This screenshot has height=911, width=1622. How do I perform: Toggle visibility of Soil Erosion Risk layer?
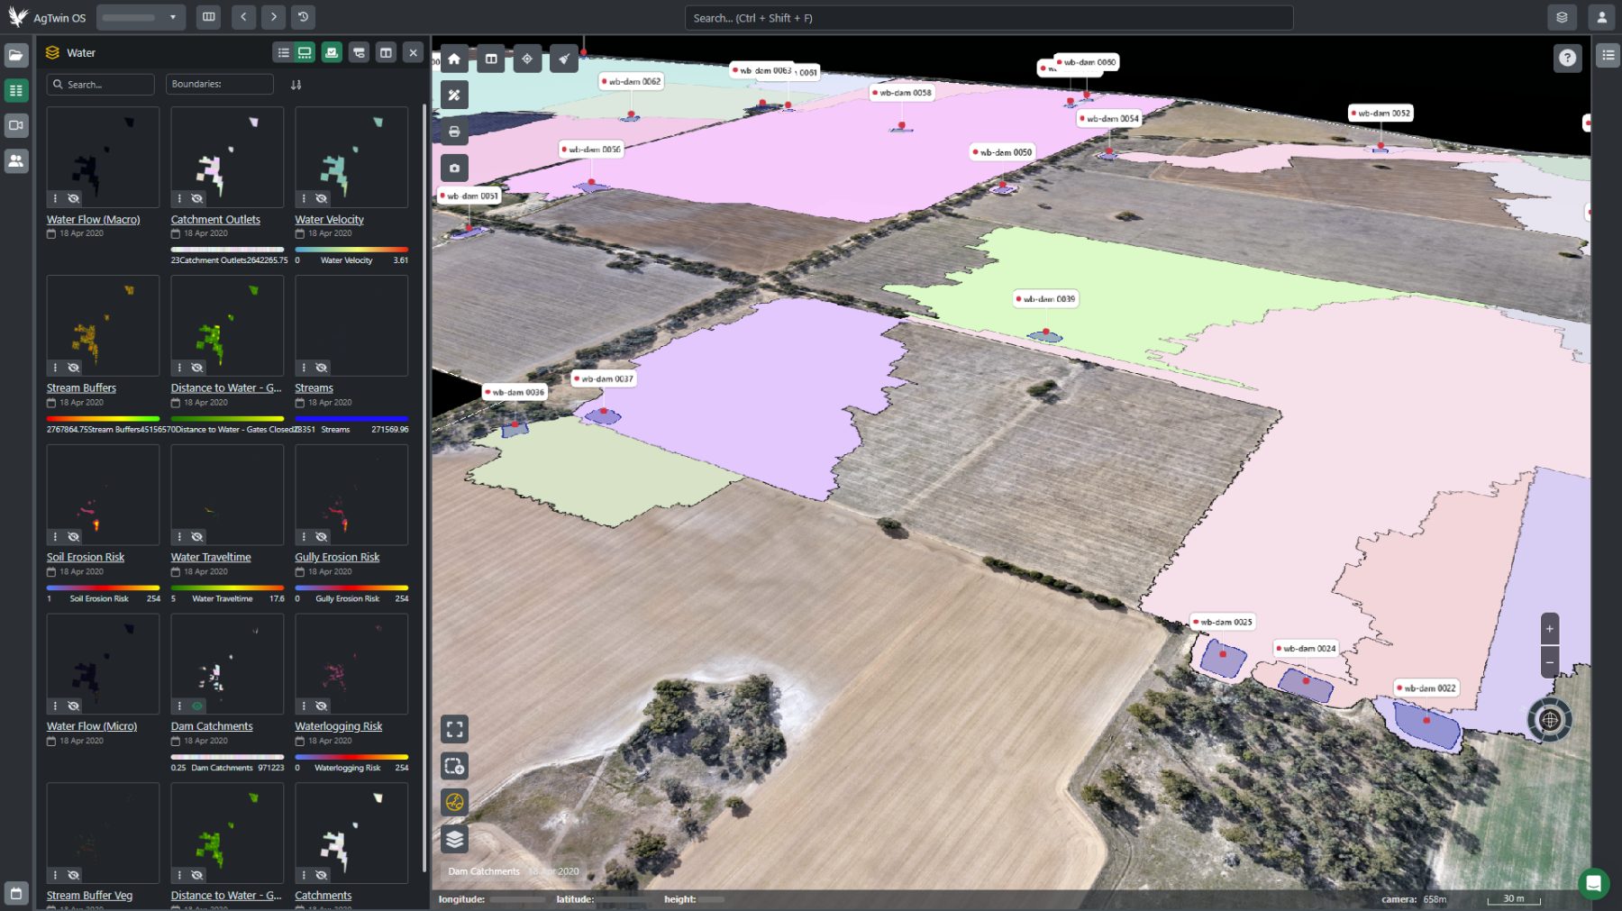(73, 537)
